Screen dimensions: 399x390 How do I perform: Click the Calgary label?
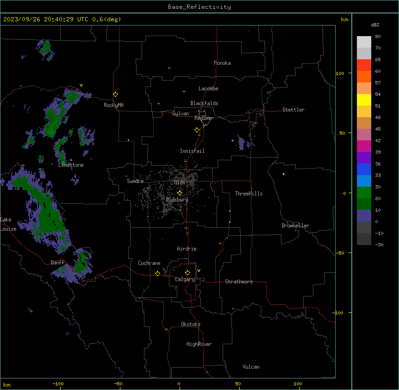tap(185, 279)
